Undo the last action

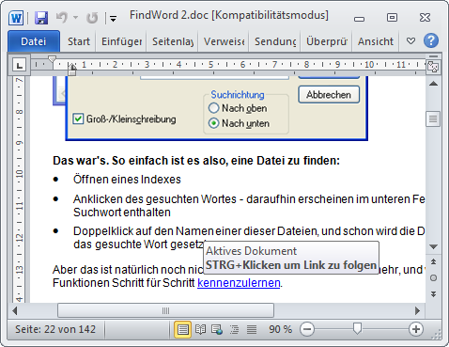62,18
